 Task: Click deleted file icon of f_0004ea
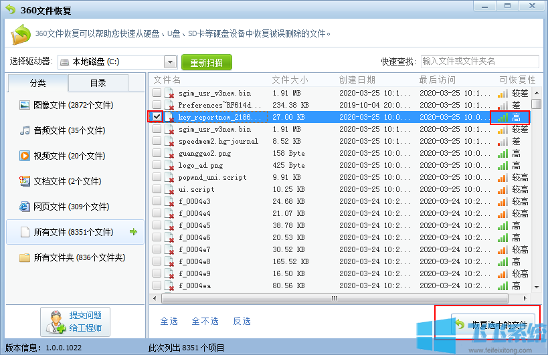tap(169, 286)
